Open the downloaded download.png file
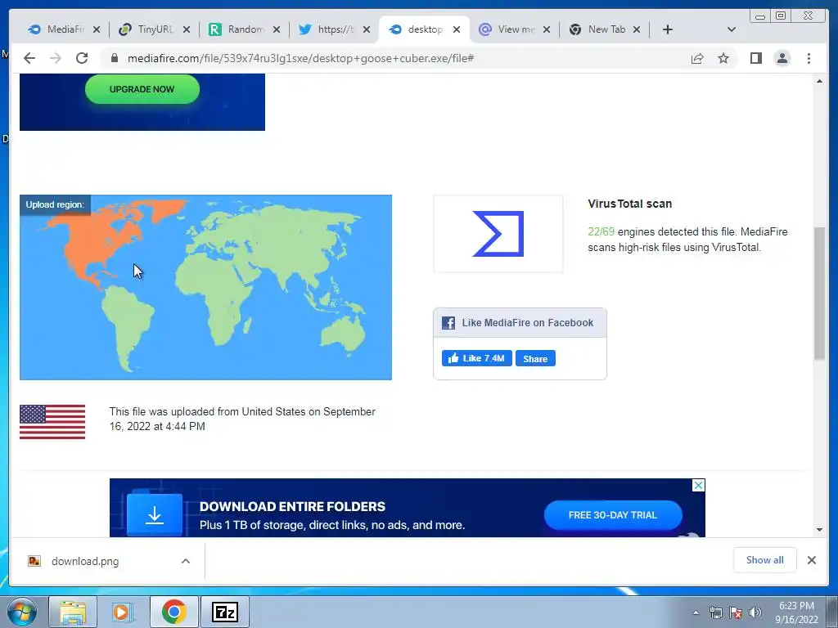This screenshot has width=838, height=628. pos(85,561)
